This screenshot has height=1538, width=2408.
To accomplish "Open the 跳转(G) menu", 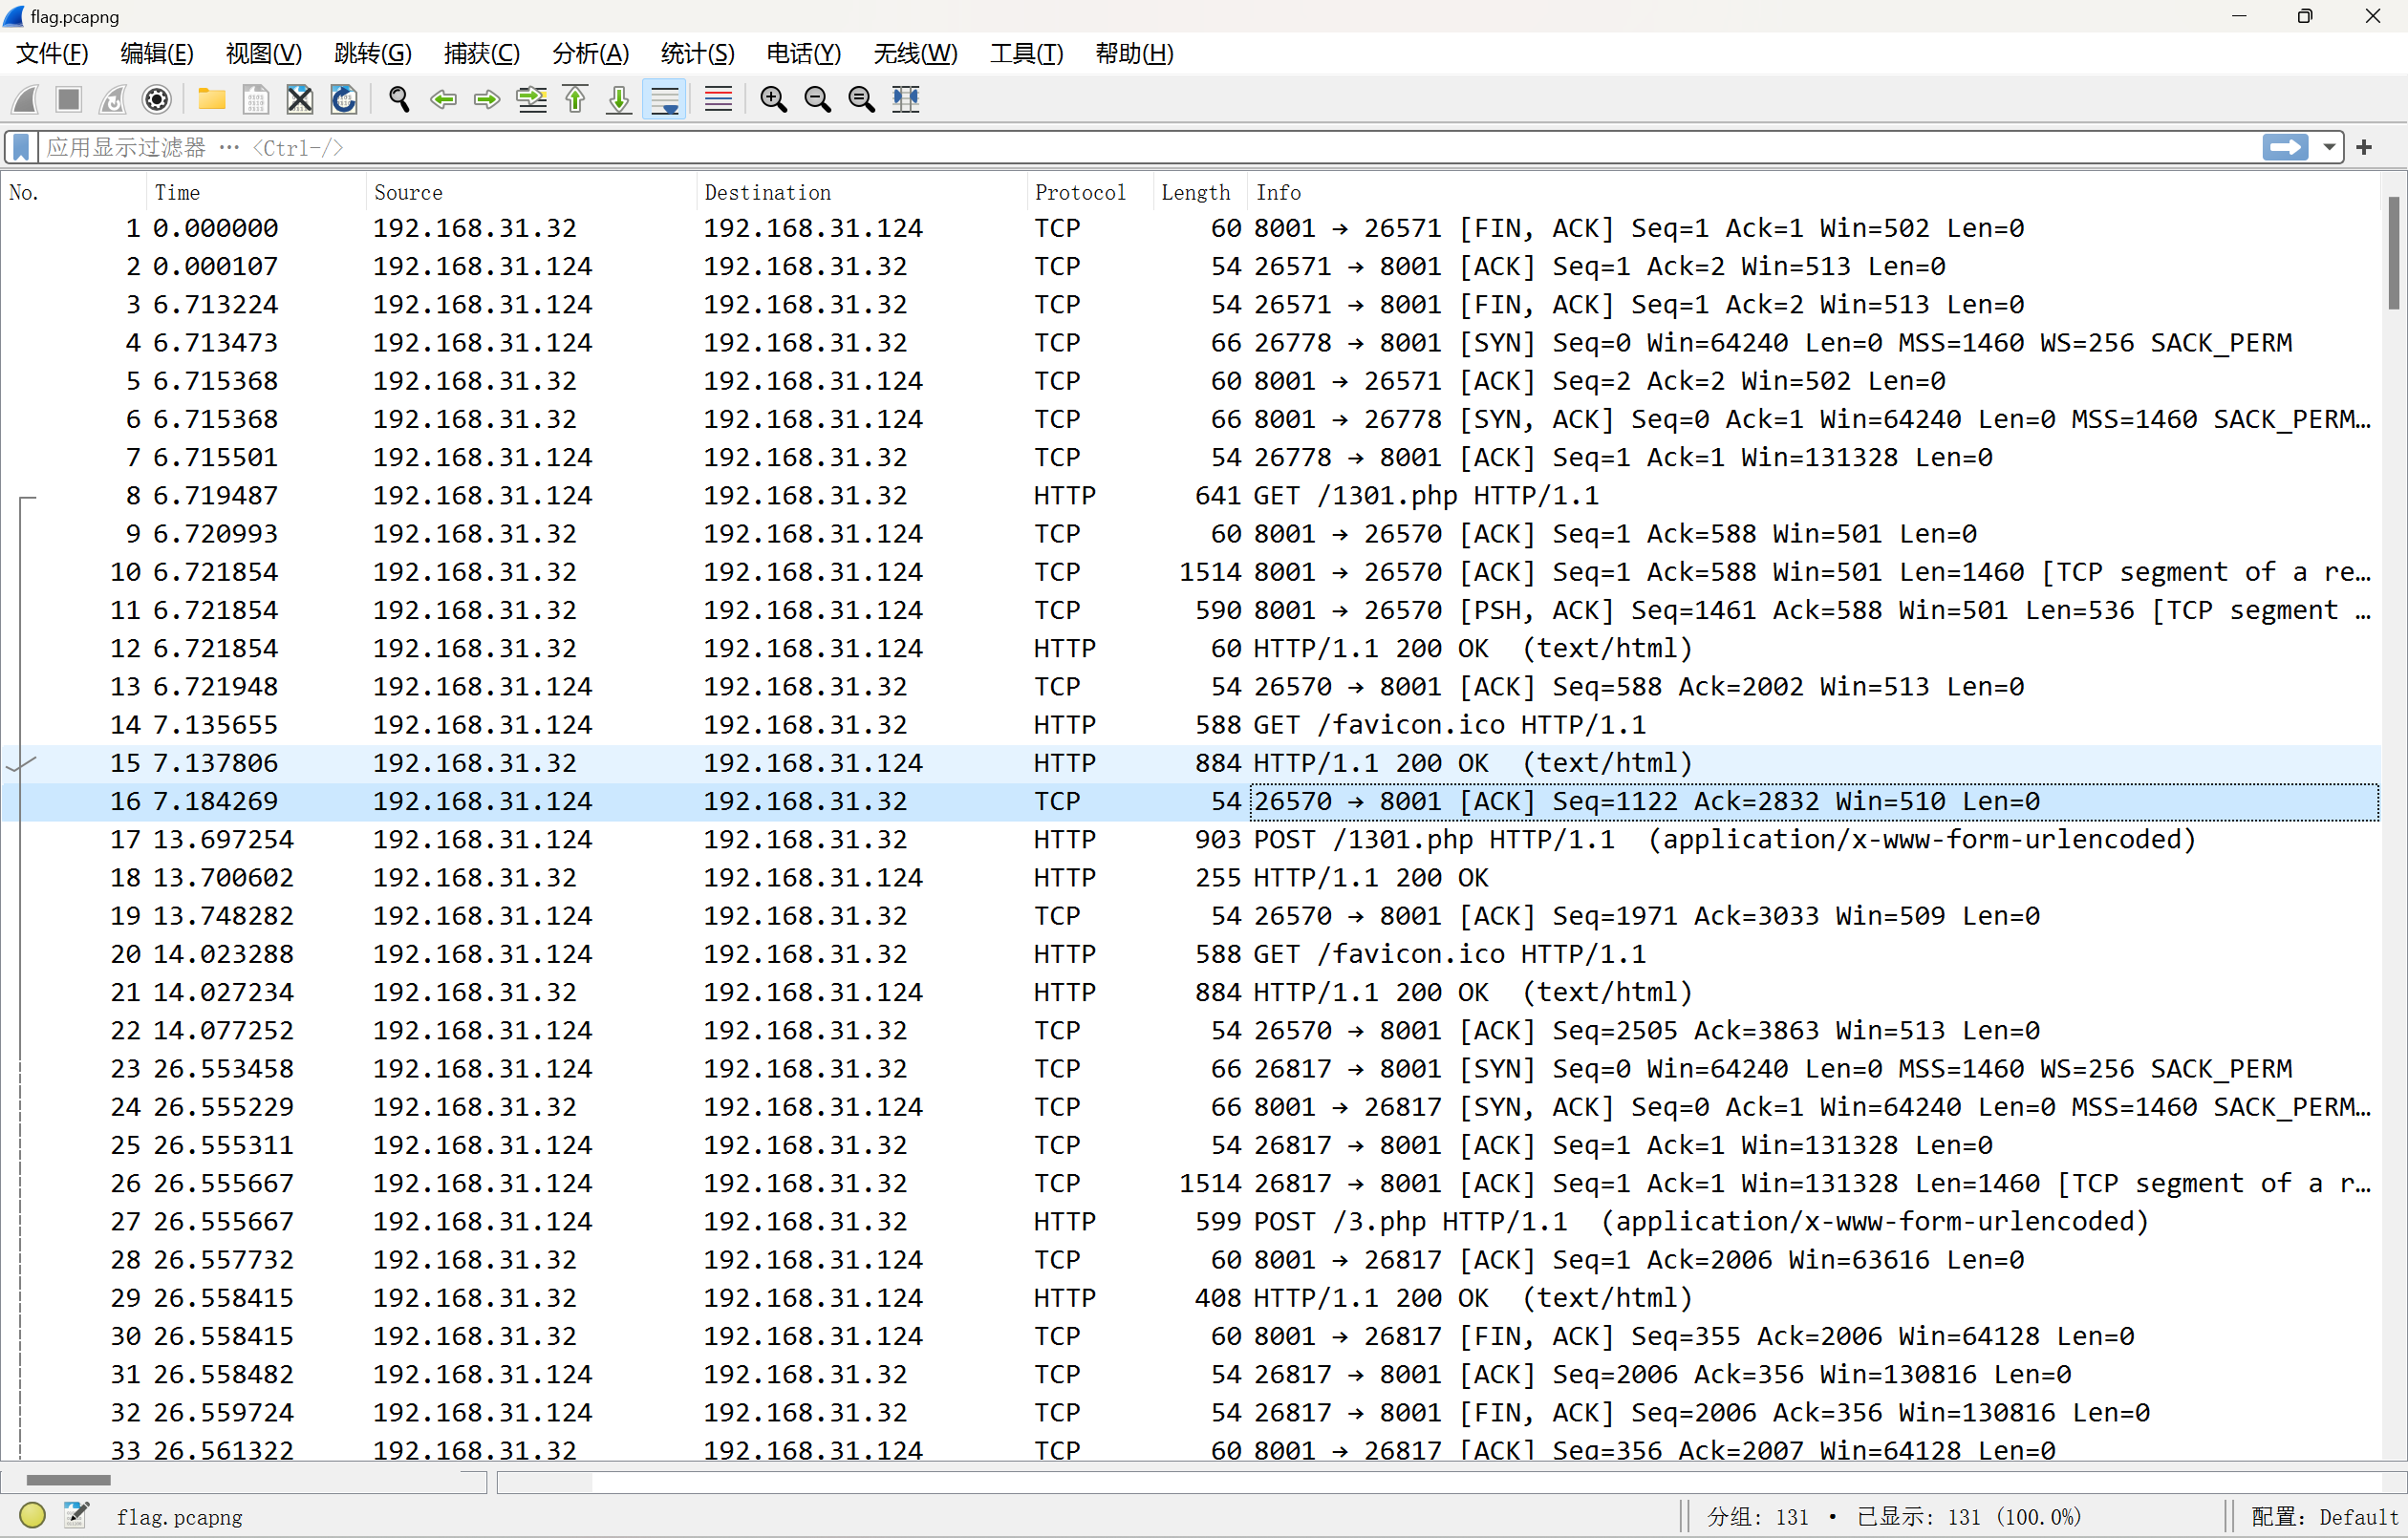I will click(372, 53).
